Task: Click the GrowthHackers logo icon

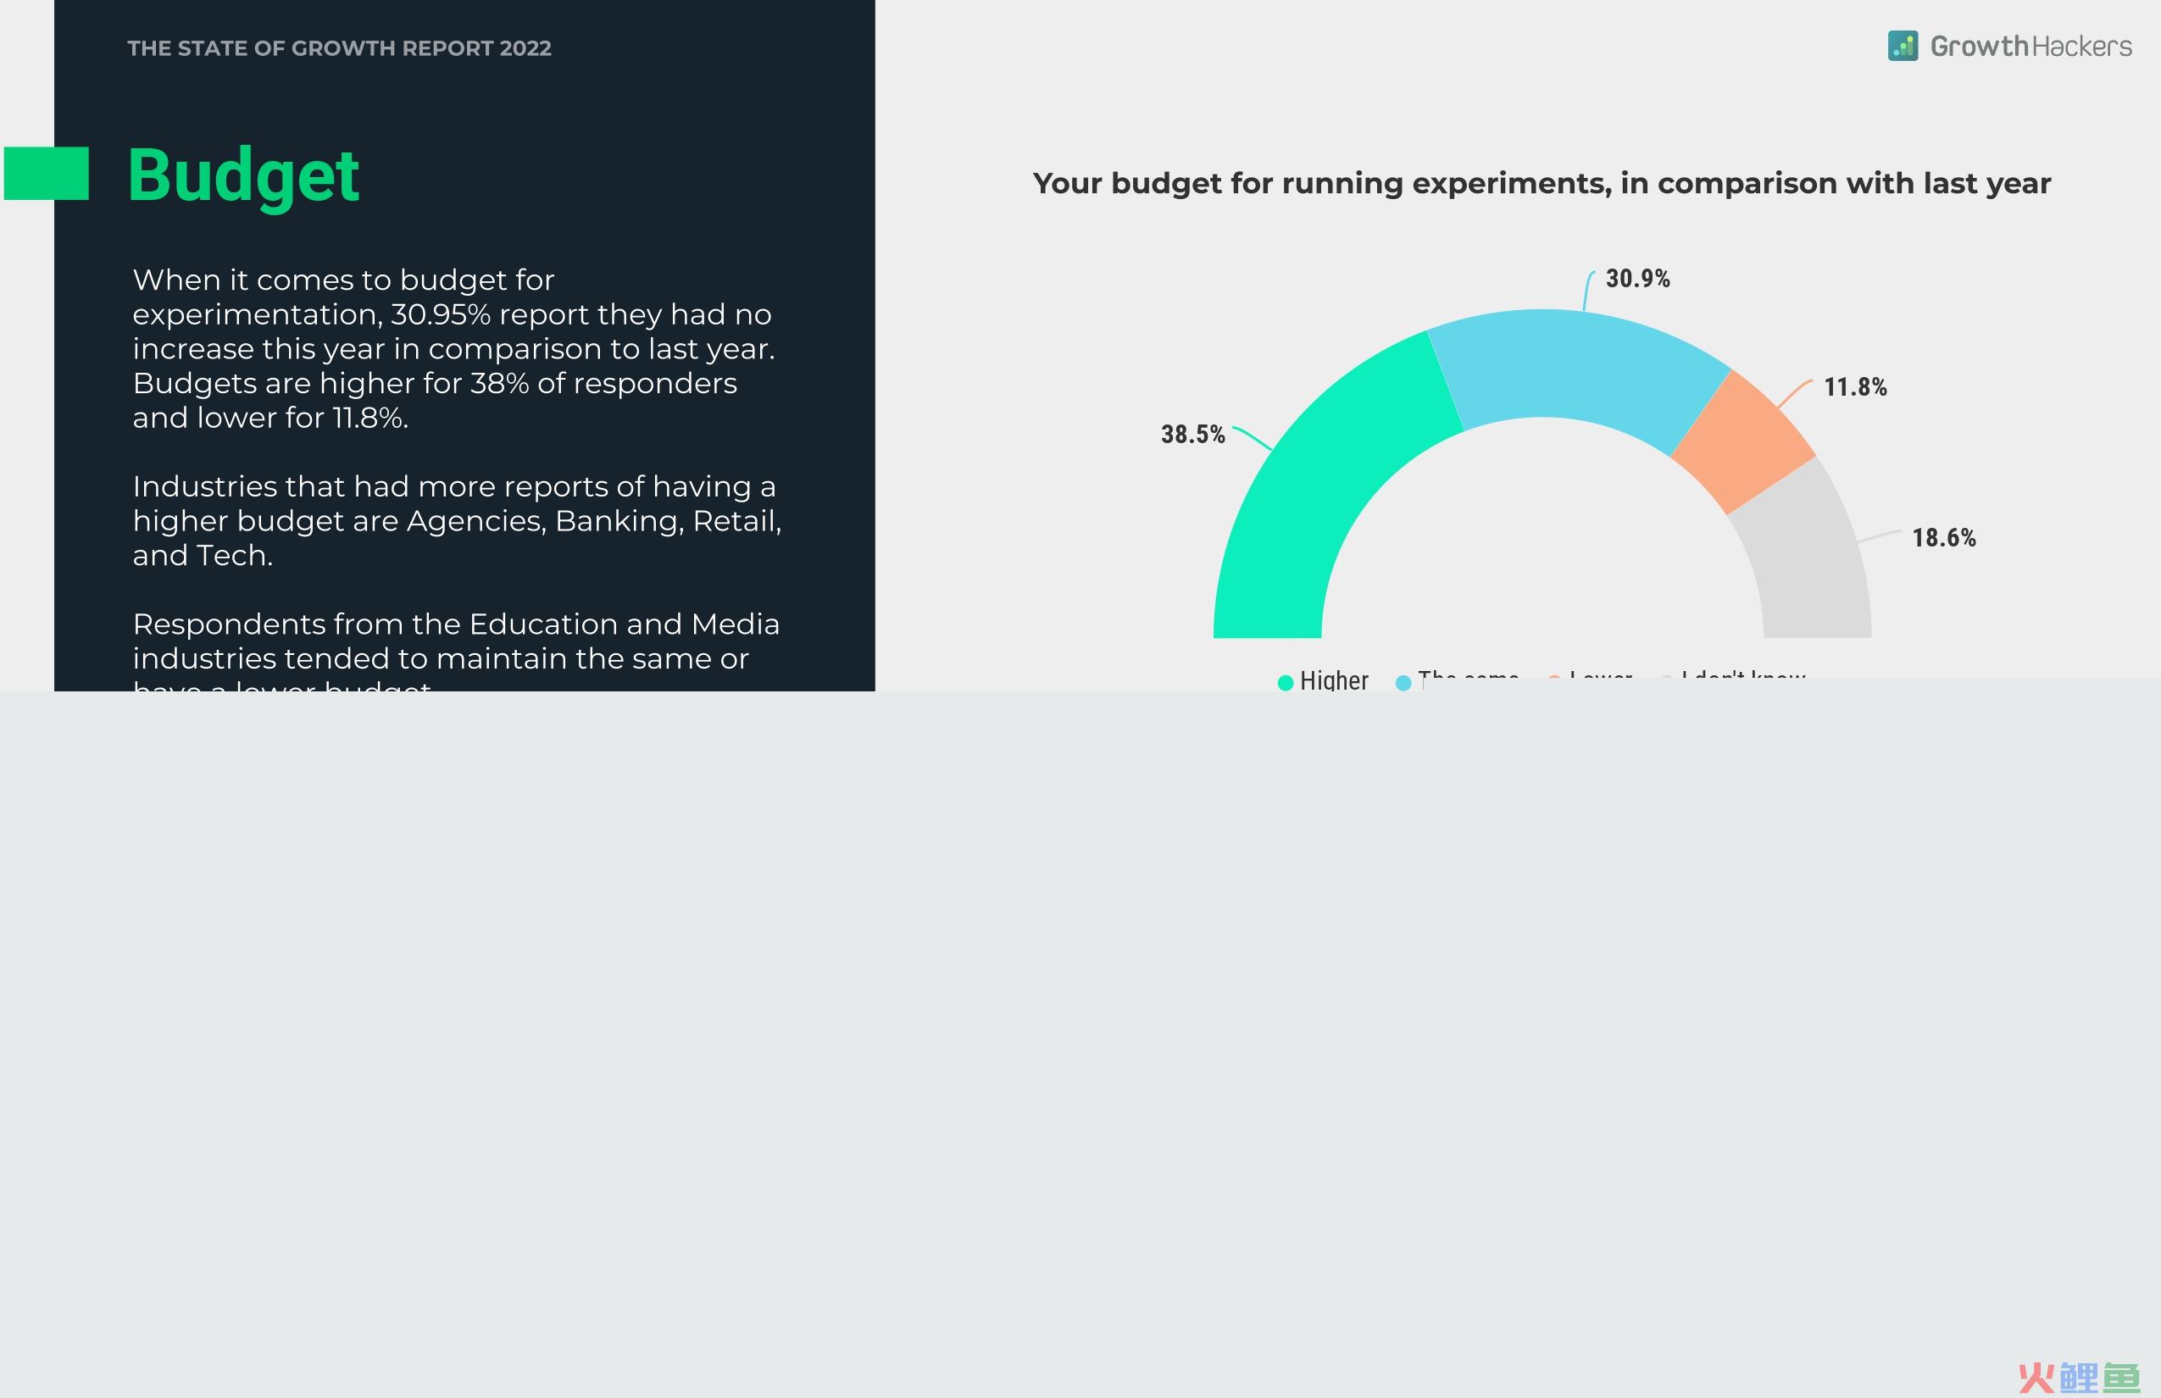Action: pyautogui.click(x=1903, y=47)
